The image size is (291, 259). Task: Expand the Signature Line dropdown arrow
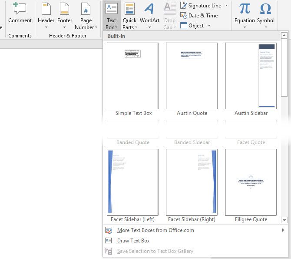coord(226,6)
